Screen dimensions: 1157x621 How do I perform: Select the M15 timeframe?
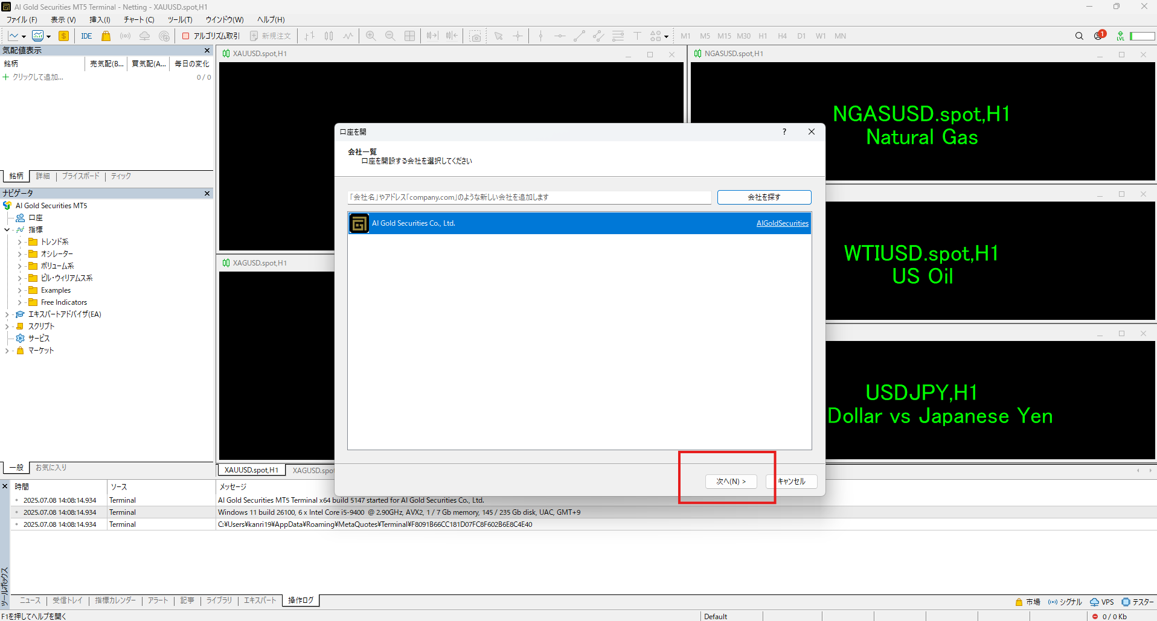pyautogui.click(x=724, y=36)
